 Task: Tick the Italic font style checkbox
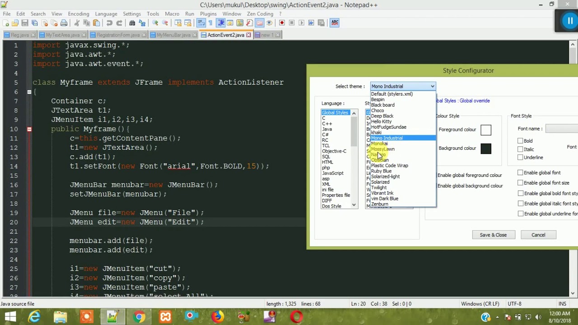520,149
